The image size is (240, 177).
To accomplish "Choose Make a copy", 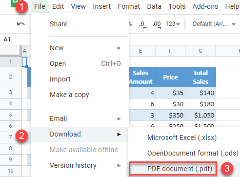I will [80, 95].
